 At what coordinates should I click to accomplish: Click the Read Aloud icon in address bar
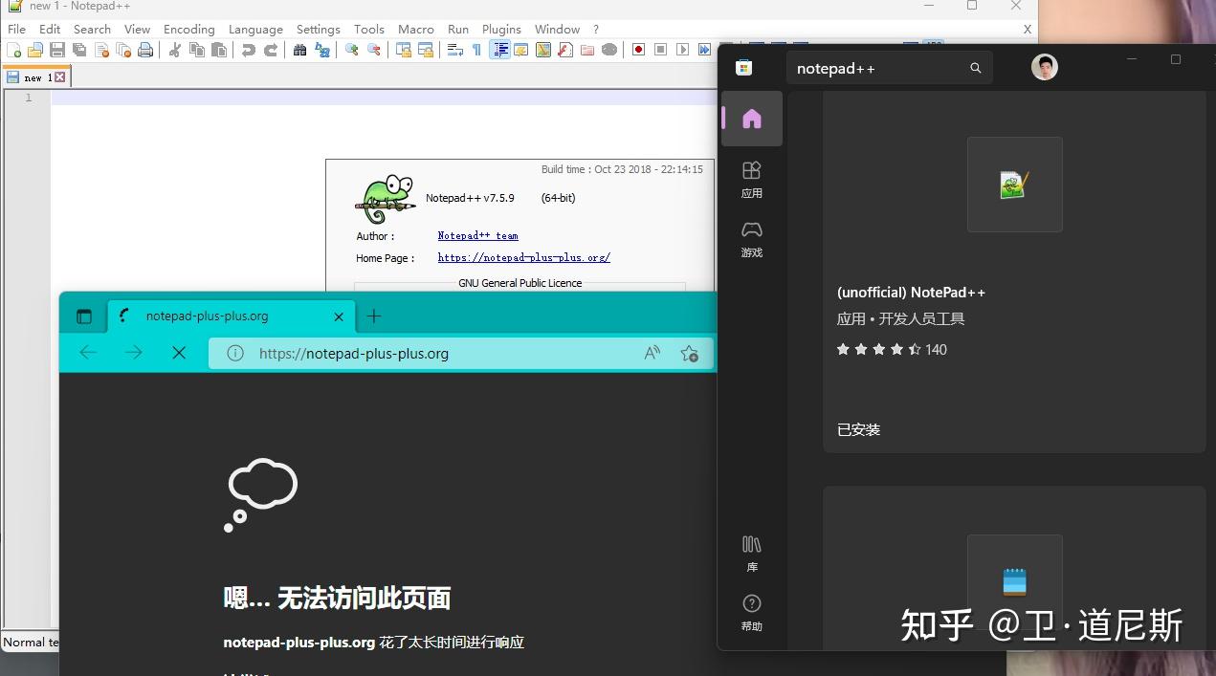pyautogui.click(x=652, y=354)
